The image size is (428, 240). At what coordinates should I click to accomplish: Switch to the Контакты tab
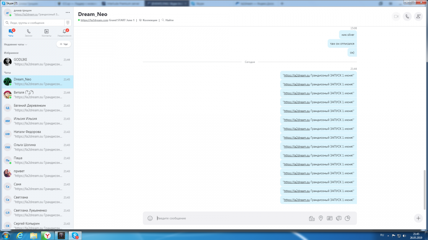point(46,33)
